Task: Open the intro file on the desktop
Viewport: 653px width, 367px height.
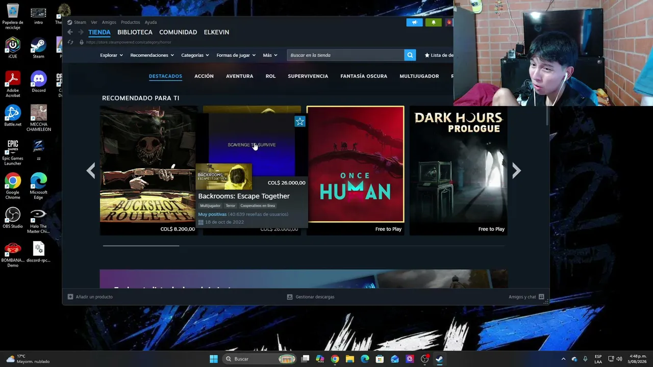Action: point(38,16)
